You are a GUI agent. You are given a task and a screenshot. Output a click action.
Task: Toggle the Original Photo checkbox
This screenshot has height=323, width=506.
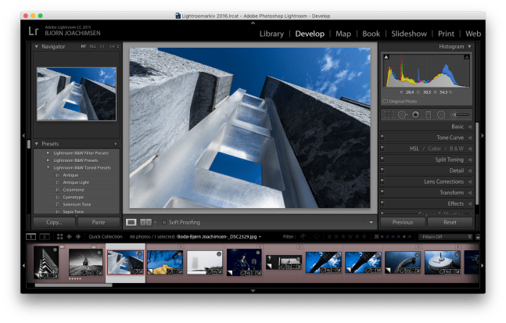385,101
